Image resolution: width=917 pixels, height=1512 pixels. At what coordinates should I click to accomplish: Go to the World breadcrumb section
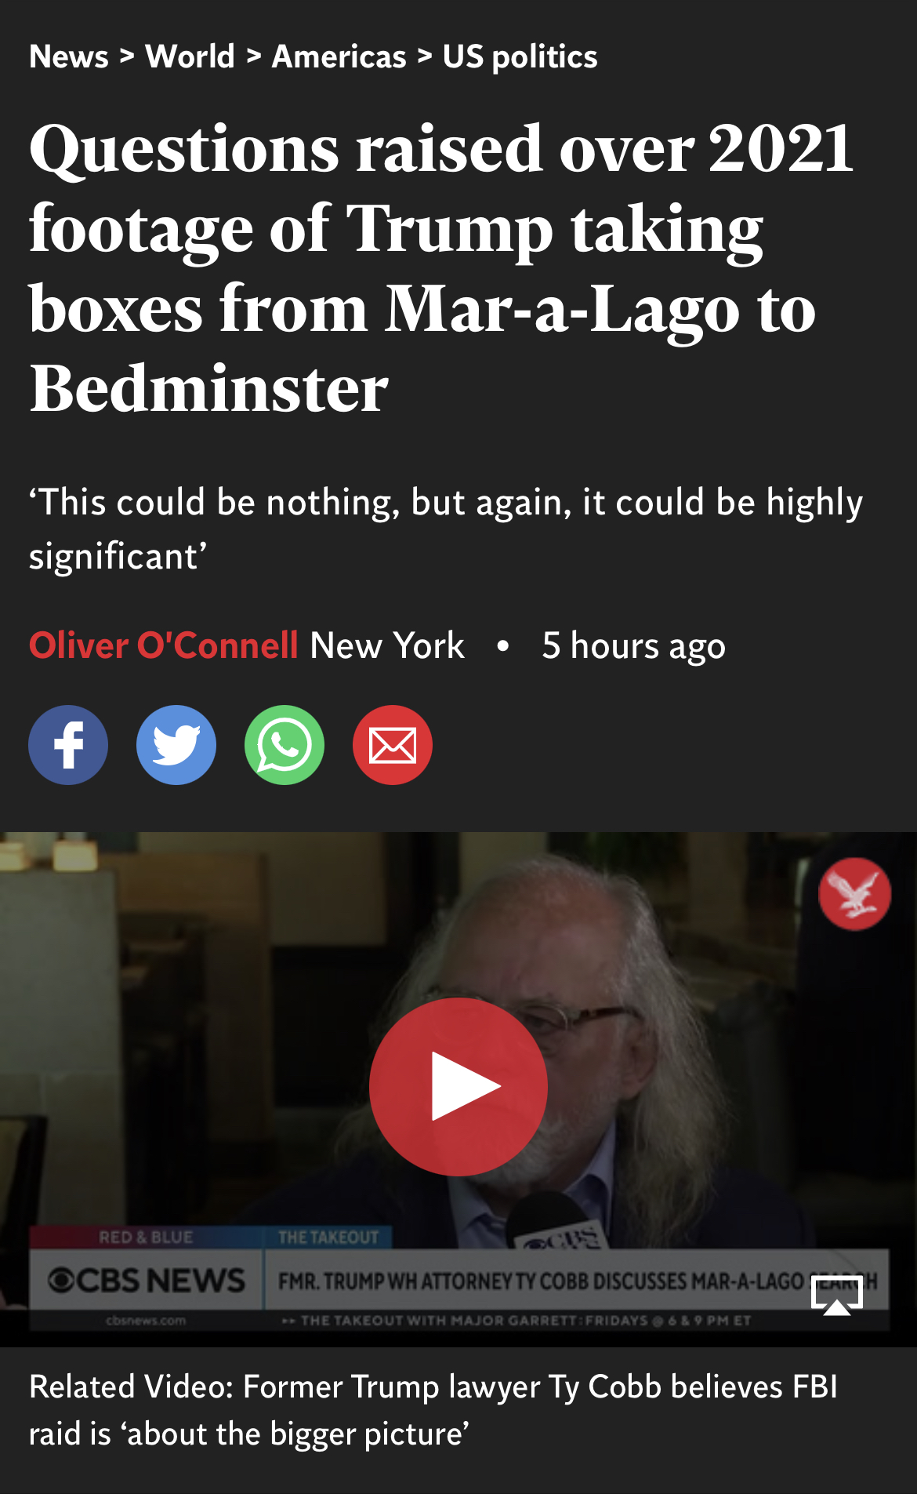tap(190, 56)
